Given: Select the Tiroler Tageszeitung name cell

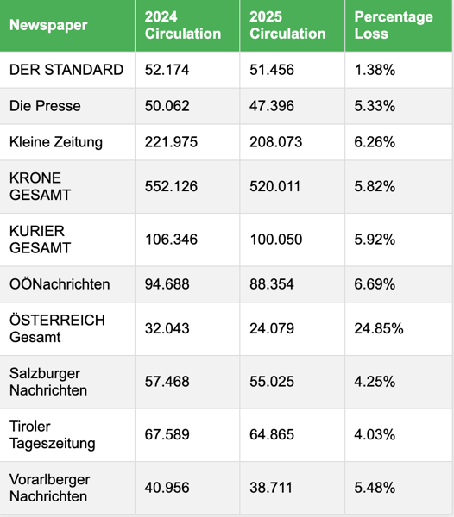Looking at the screenshot, I should (x=67, y=435).
